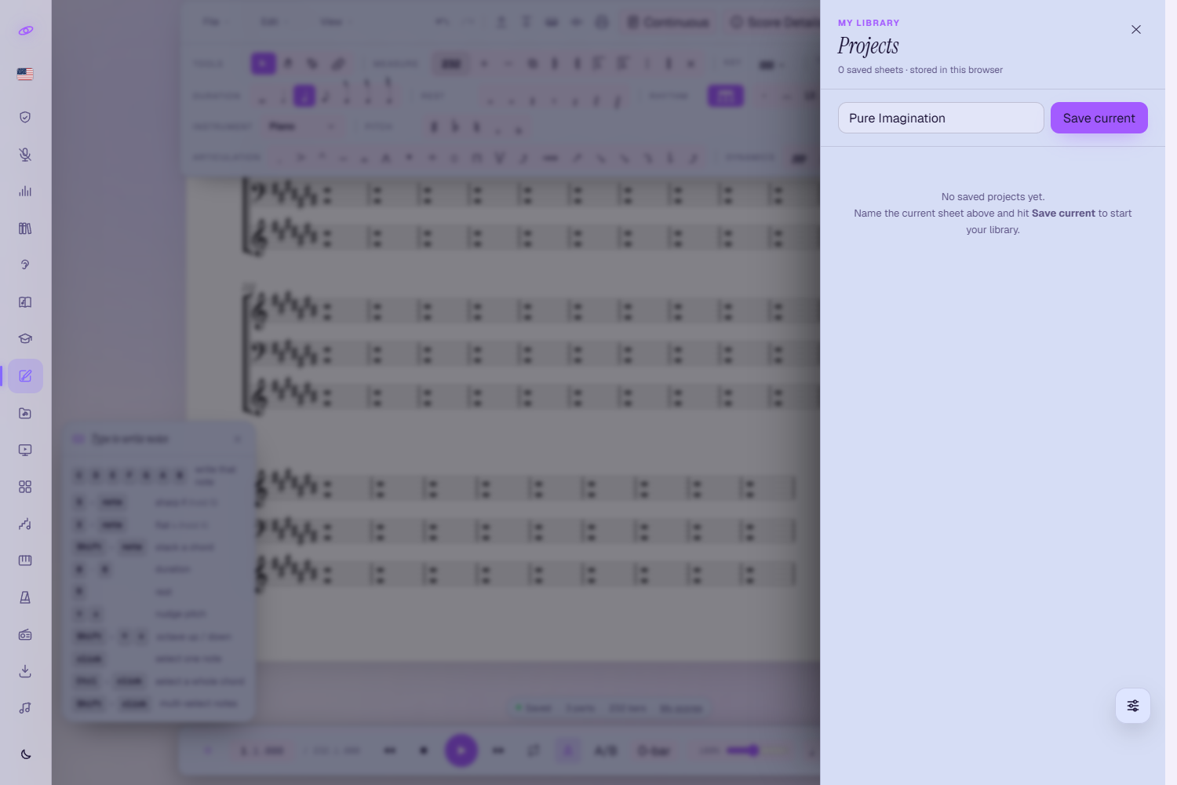Viewport: 1177px width, 785px height.
Task: Click the muted microphone sidebar icon
Action: click(x=25, y=155)
